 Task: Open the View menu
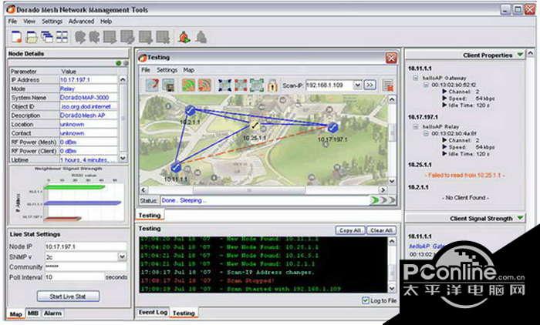29,22
